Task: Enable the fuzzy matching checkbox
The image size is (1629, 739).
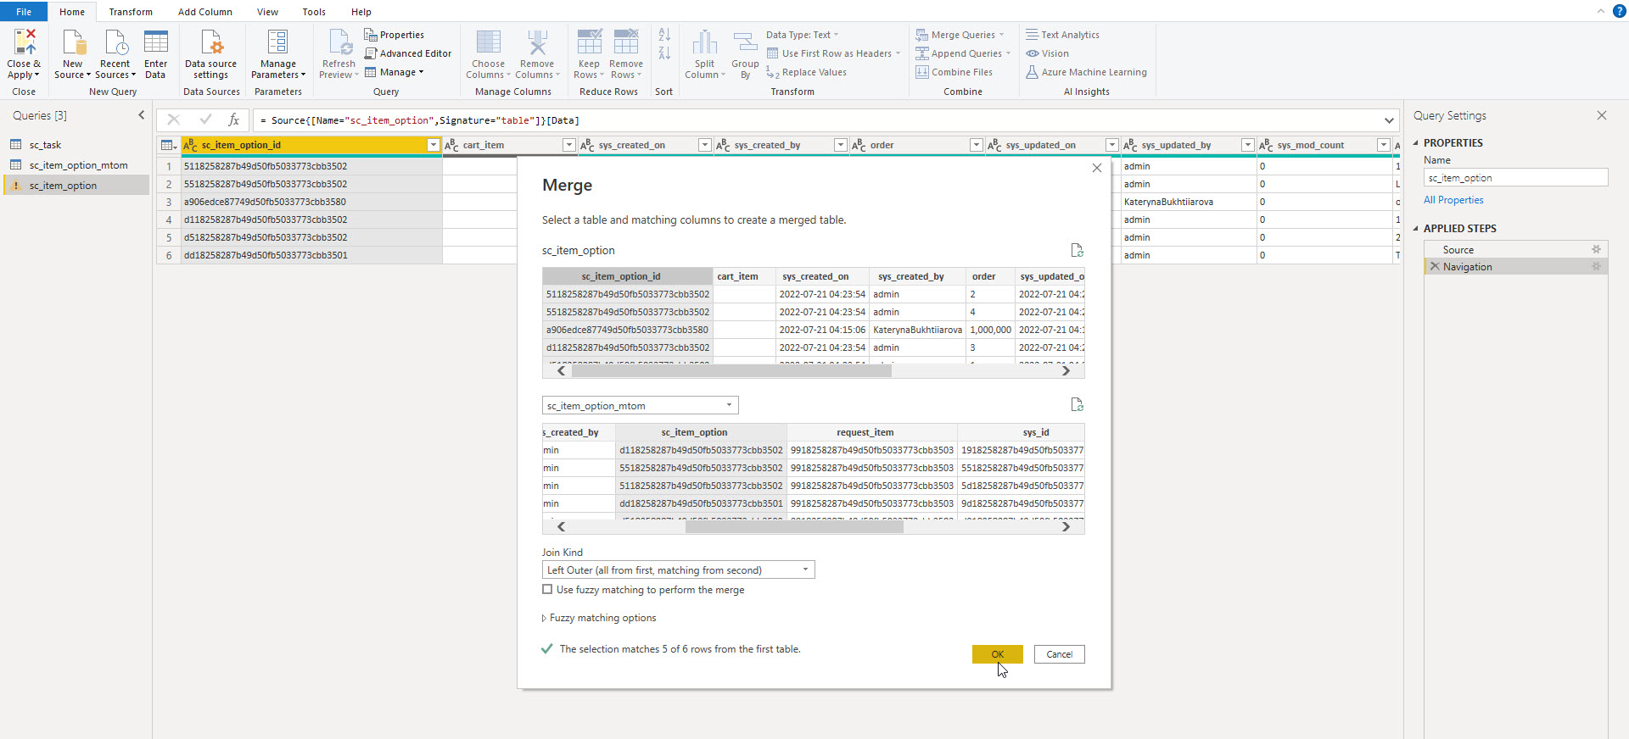Action: pyautogui.click(x=547, y=590)
